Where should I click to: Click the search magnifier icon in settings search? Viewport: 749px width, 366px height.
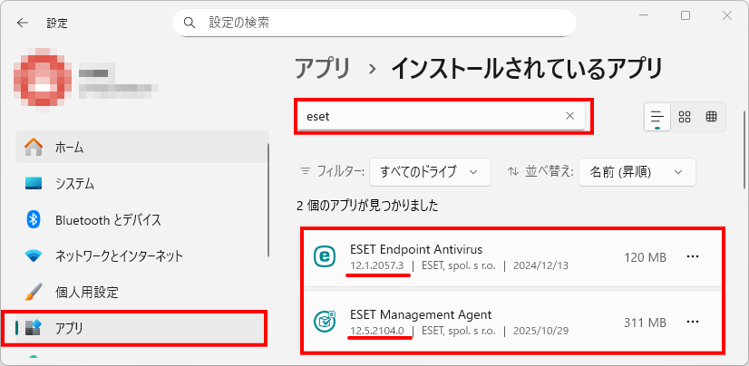click(x=190, y=22)
